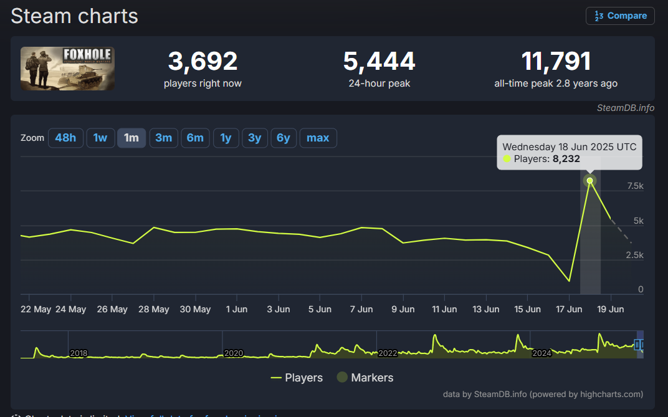Viewport: 668px width, 417px height.
Task: Click the 17 Jun axis label
Action: point(569,309)
